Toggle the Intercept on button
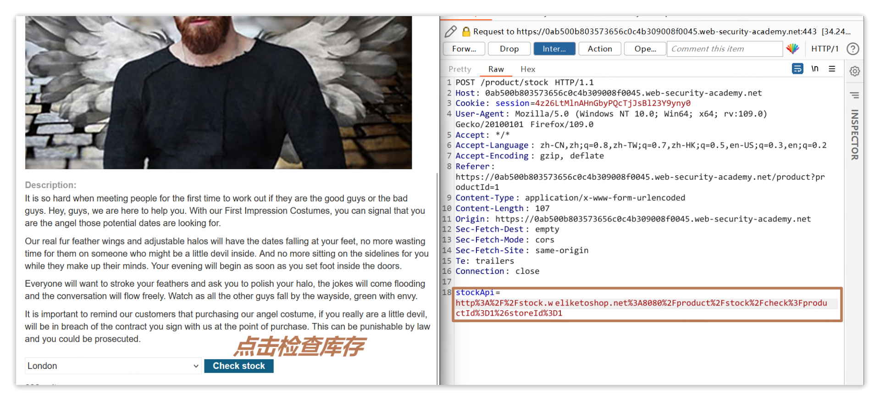Viewport: 880px width, 401px height. (554, 49)
